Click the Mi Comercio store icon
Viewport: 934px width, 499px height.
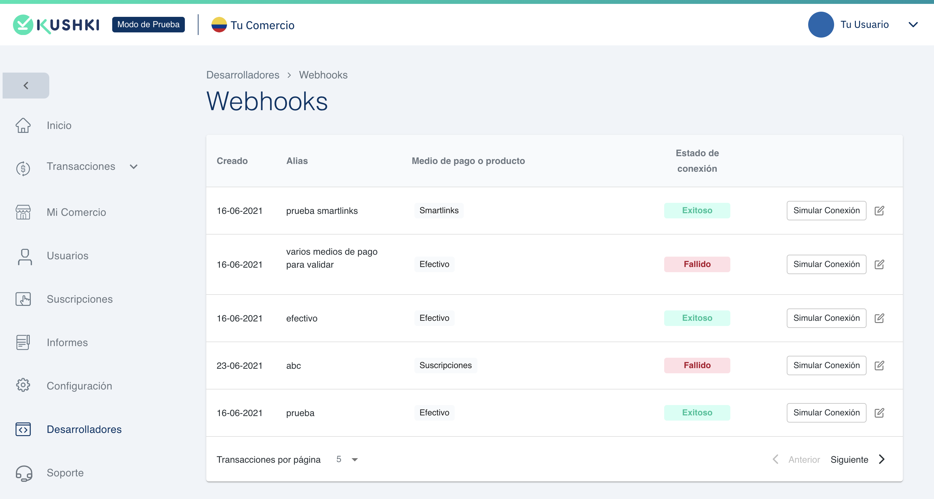(23, 212)
